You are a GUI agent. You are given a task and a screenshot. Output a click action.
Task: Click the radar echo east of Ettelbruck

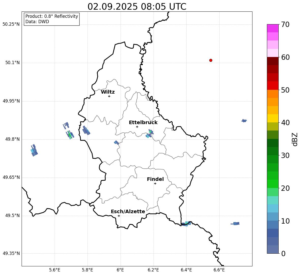point(150,134)
